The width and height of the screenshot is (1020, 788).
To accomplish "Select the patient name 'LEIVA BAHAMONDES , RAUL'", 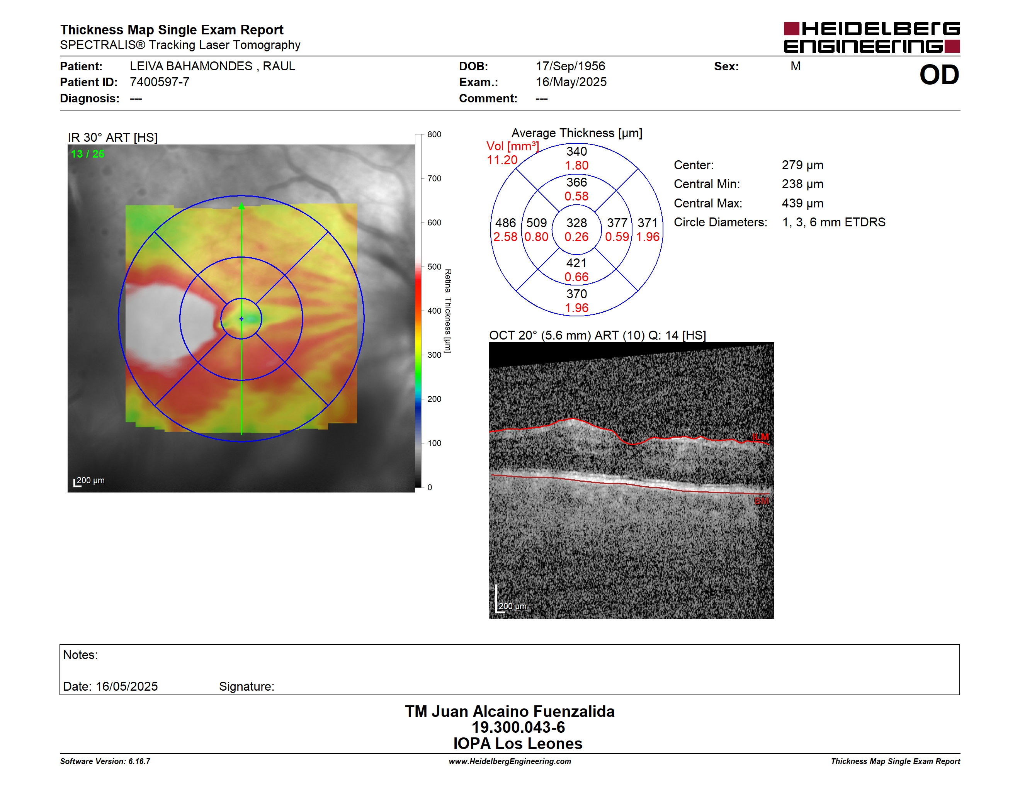I will pos(212,66).
